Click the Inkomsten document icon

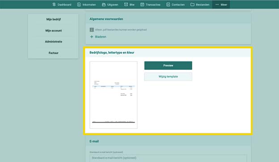(79, 4)
